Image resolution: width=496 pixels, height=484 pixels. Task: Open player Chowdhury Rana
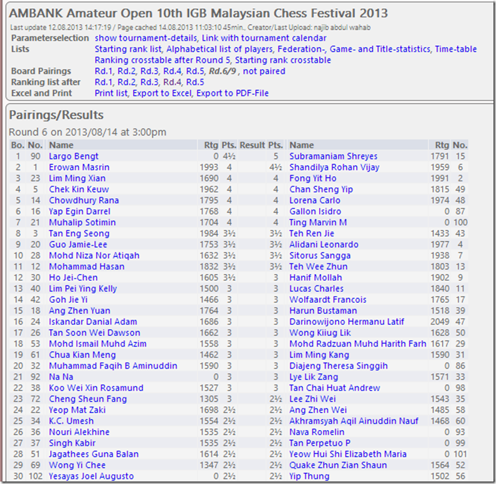84,201
